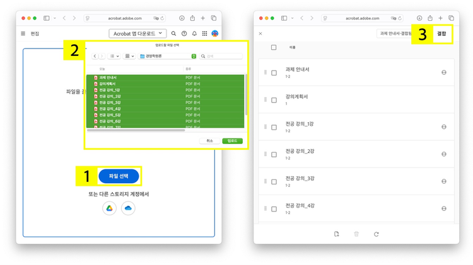Image resolution: width=473 pixels, height=265 pixels.
Task: Open list view options dropdown in file dialog
Action: pyautogui.click(x=114, y=56)
